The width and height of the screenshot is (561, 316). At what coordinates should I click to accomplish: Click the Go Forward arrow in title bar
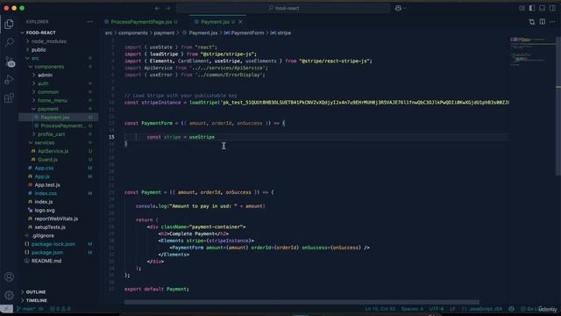[168, 8]
